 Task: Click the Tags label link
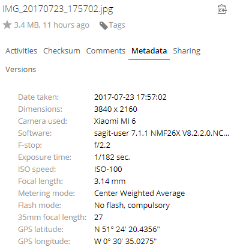[117, 25]
